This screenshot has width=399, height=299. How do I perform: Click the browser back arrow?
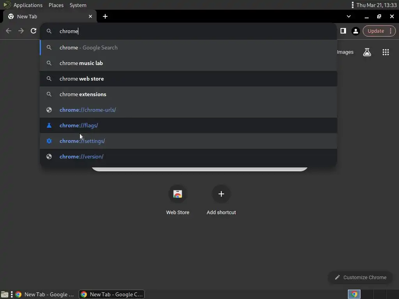[9, 31]
